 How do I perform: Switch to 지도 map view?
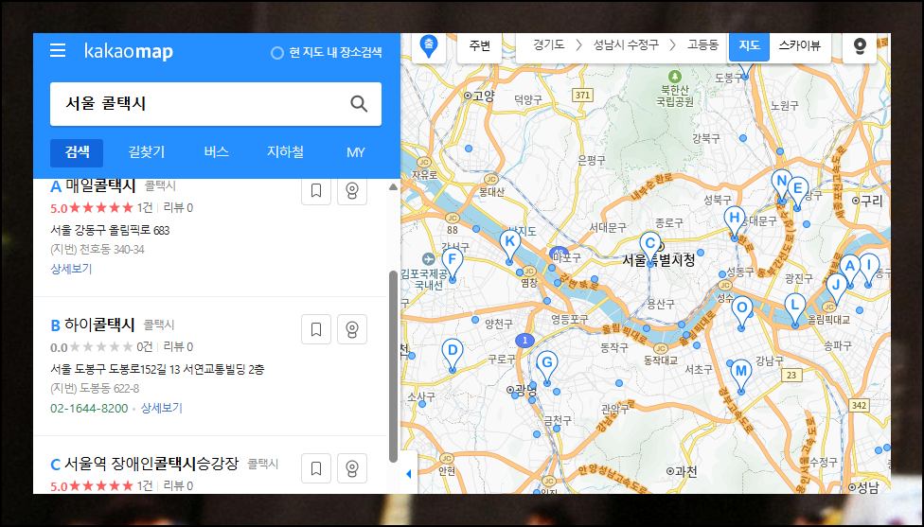(749, 46)
